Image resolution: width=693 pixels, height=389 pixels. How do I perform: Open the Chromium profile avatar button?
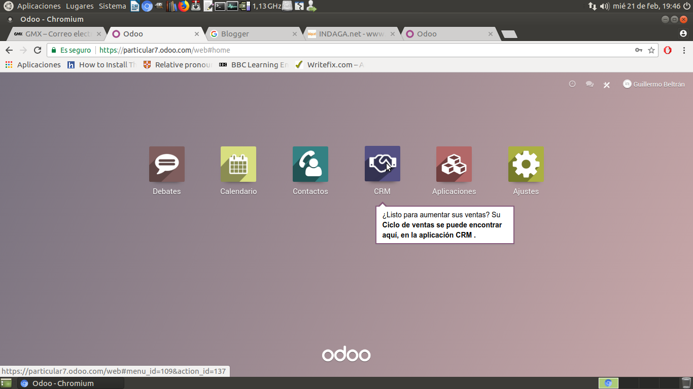click(x=683, y=33)
